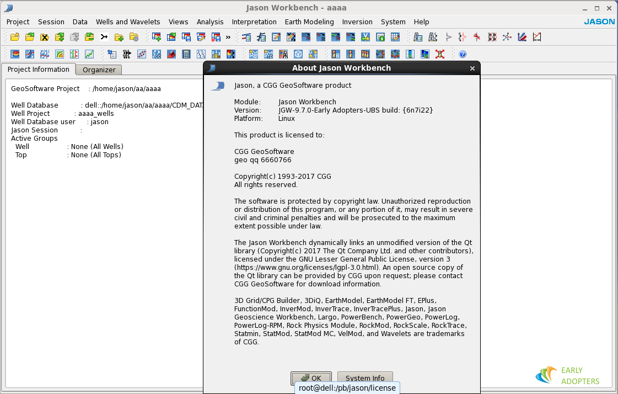Click the 'geo qq 6660766' license text

263,159
